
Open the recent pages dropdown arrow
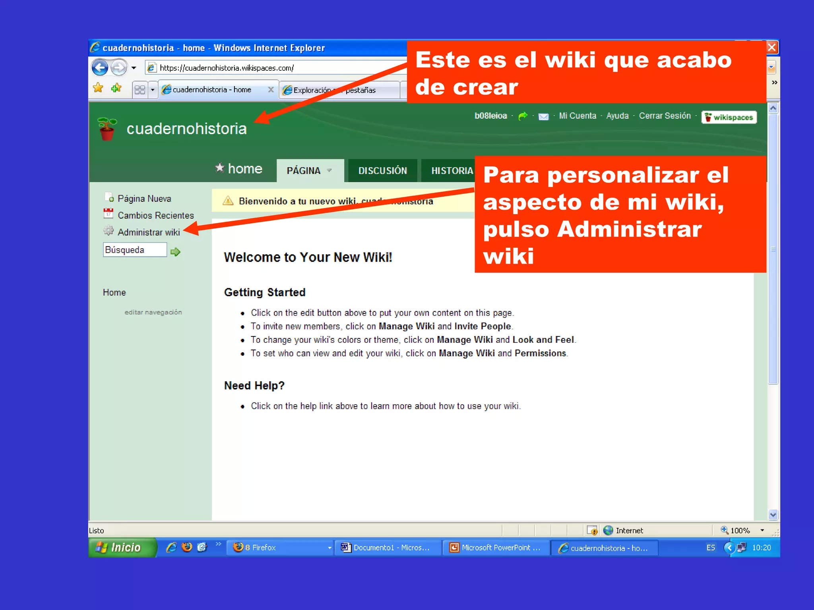pyautogui.click(x=134, y=68)
